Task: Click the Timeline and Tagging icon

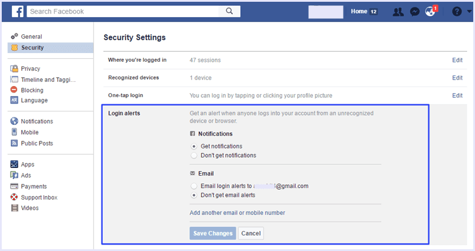Action: (14, 80)
